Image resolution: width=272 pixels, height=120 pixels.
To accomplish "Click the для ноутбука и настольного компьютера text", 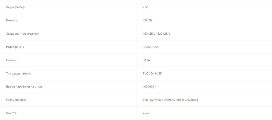I will 170,100.
